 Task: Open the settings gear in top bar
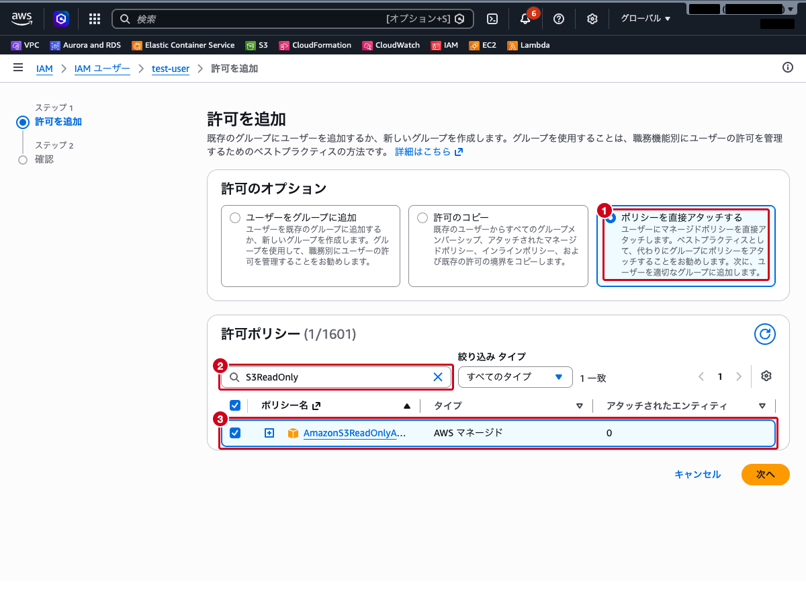click(592, 19)
